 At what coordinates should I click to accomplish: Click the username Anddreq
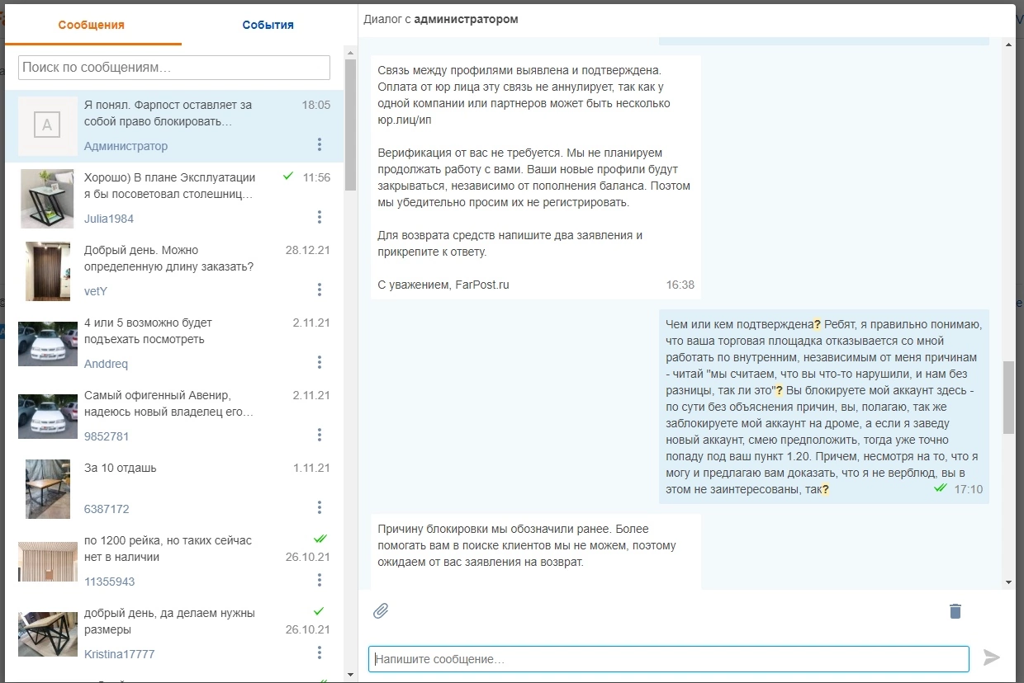click(x=106, y=364)
